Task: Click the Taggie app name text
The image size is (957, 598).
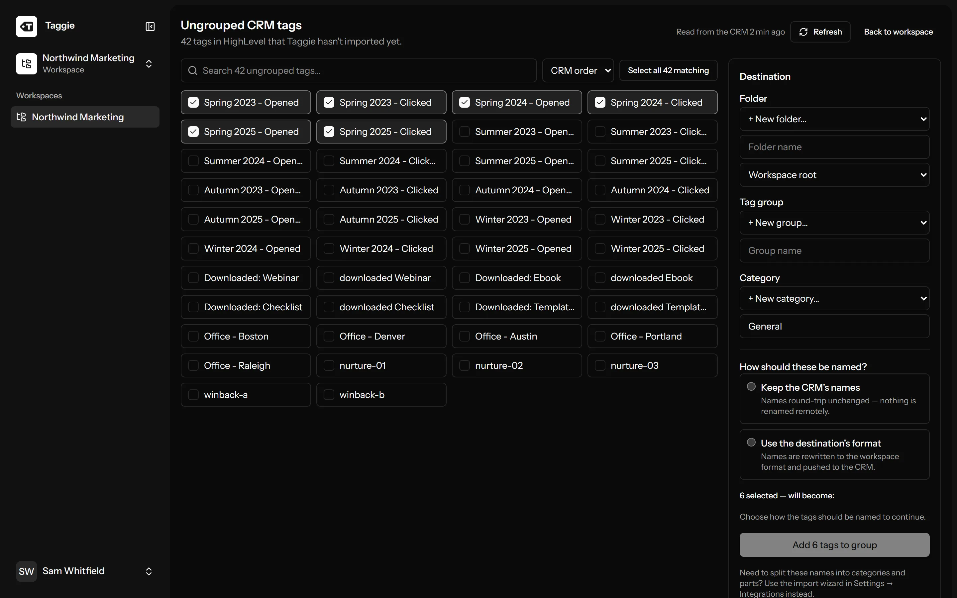Action: (x=60, y=26)
